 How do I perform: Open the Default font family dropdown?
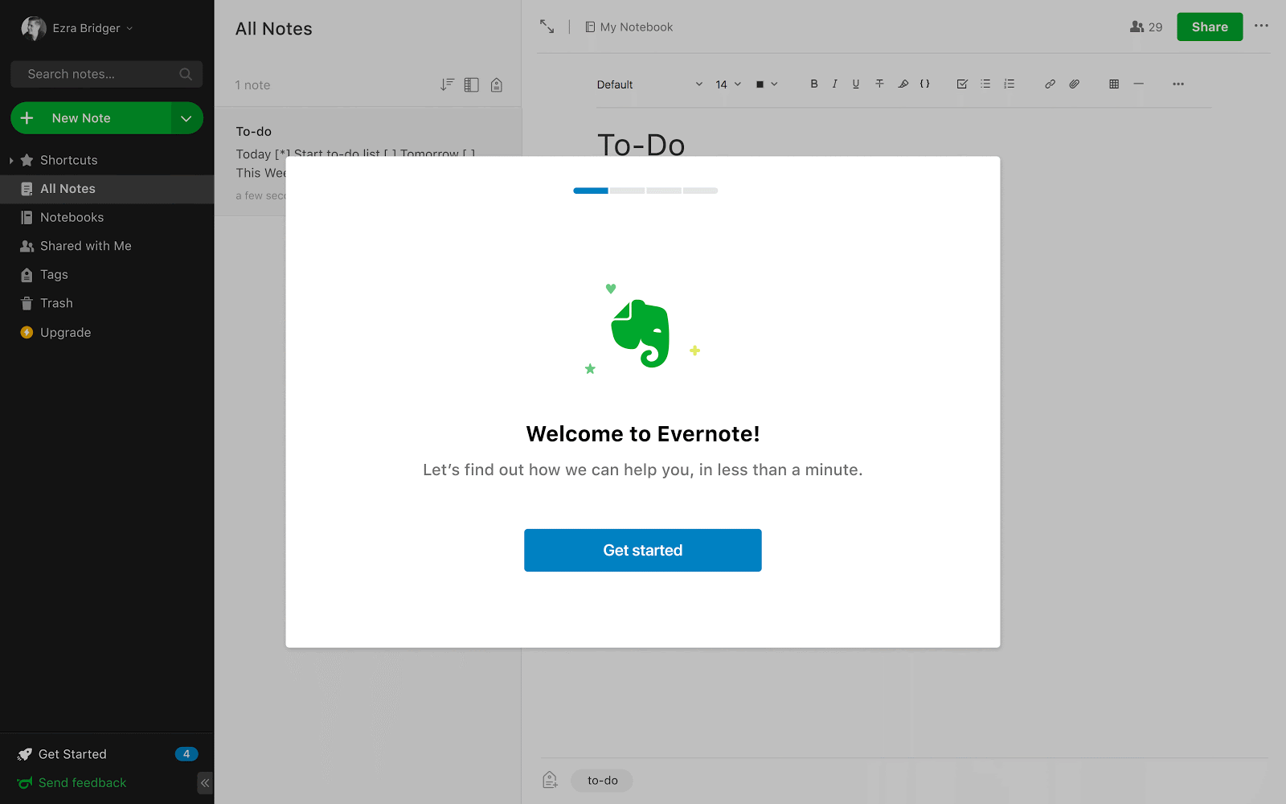click(x=649, y=84)
